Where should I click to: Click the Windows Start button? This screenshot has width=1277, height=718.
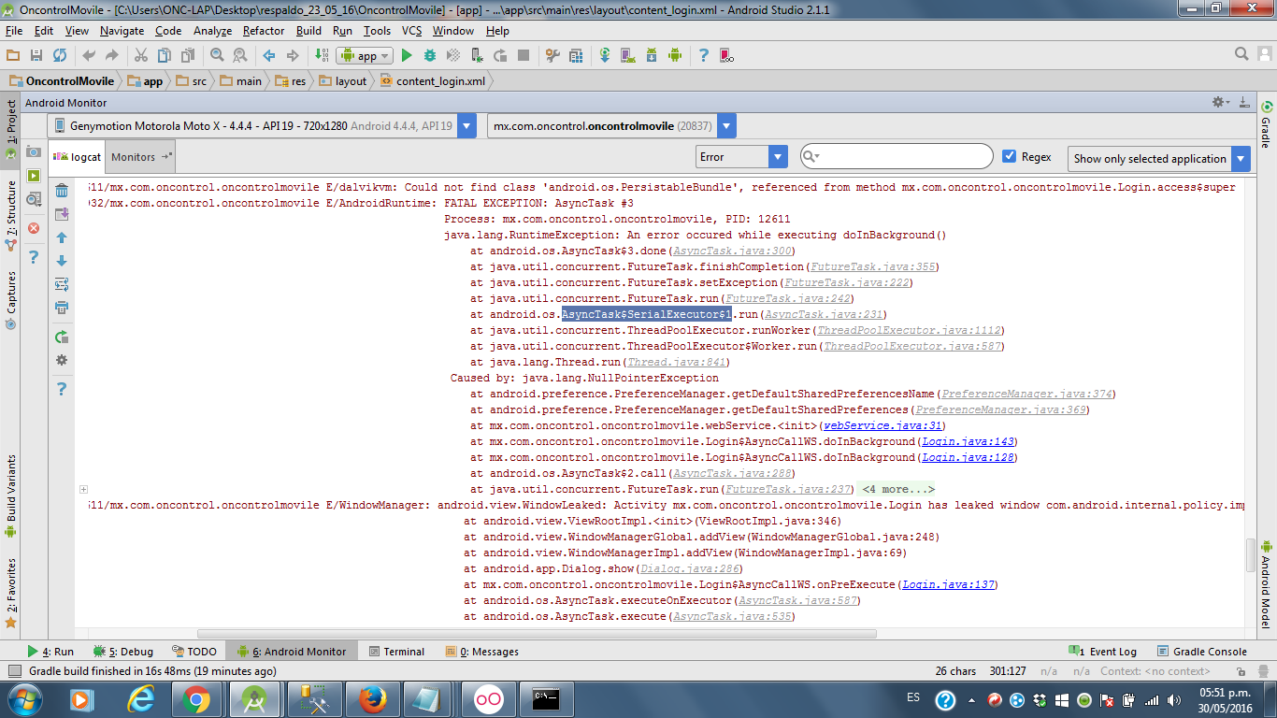[24, 699]
